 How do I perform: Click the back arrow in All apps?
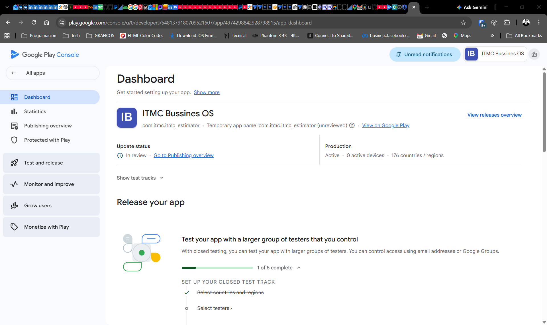[14, 73]
